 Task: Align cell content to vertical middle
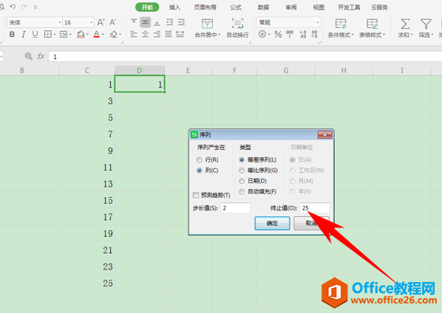(145, 22)
